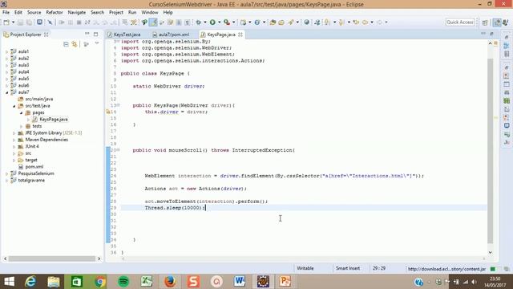Toggle Block Selection Mode icon
513x289 pixels.
179,22
